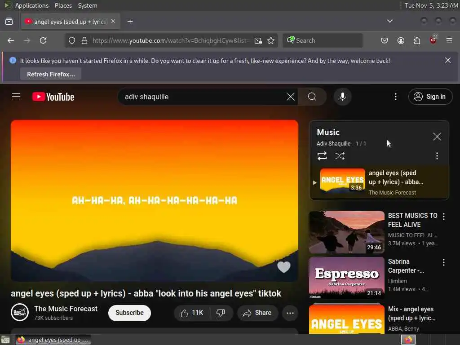
Task: Bookmark this page with star
Action: [x=271, y=40]
